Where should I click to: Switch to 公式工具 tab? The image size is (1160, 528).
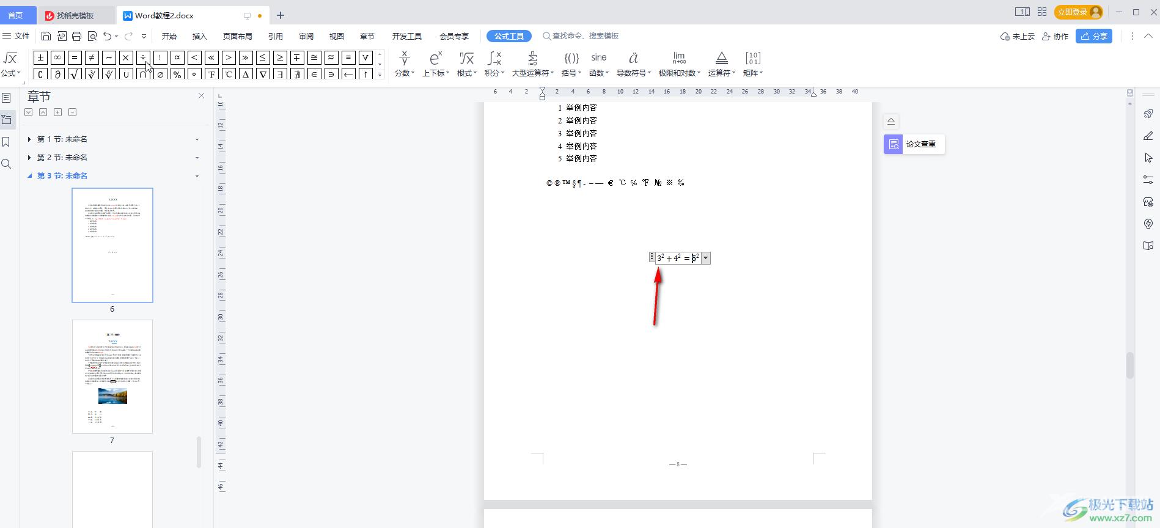point(509,36)
